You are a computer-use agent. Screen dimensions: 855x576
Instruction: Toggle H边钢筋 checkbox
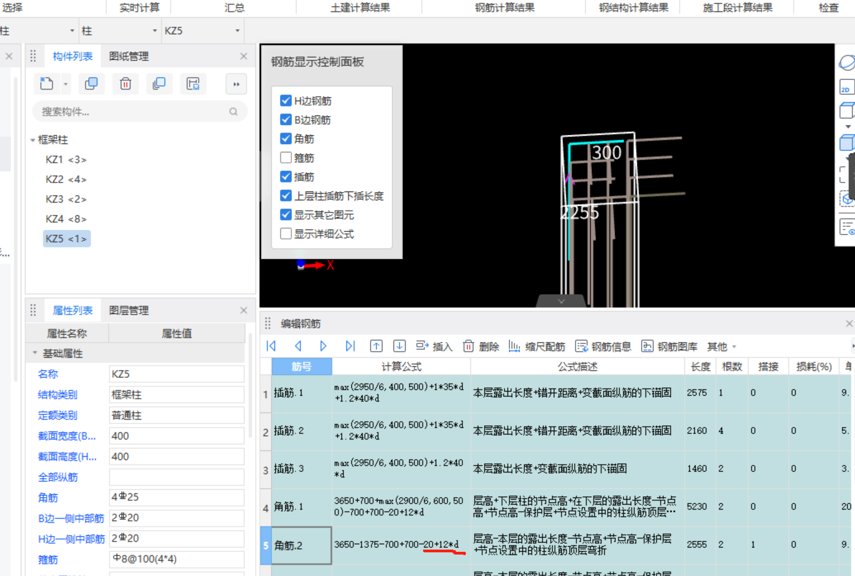point(285,101)
